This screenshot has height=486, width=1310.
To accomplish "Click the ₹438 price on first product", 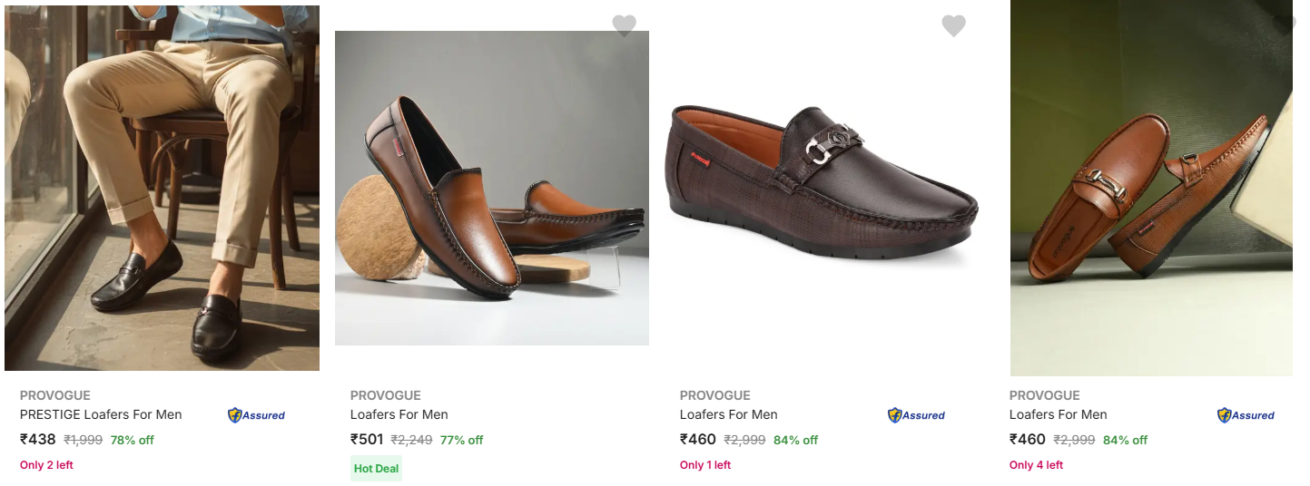I will point(38,440).
